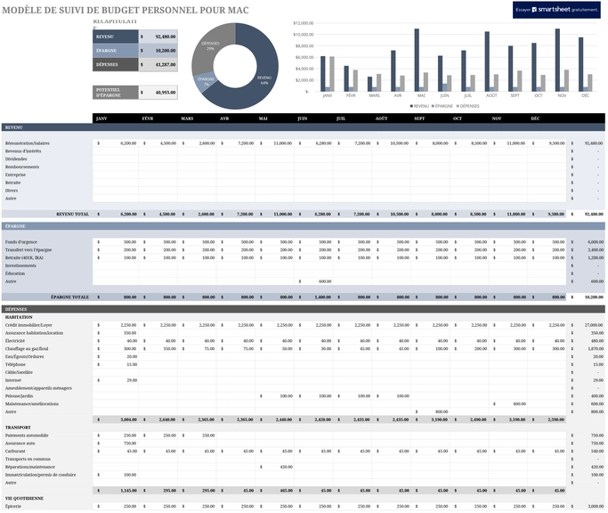This screenshot has height=513, width=608.
Task: Click the ÉPARGNE legend marker under the bar chart
Action: tap(433, 106)
